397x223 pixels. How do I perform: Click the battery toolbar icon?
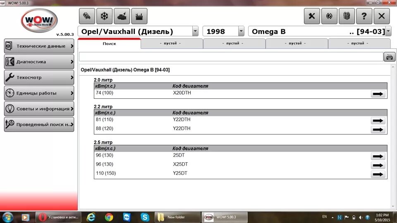point(139,16)
